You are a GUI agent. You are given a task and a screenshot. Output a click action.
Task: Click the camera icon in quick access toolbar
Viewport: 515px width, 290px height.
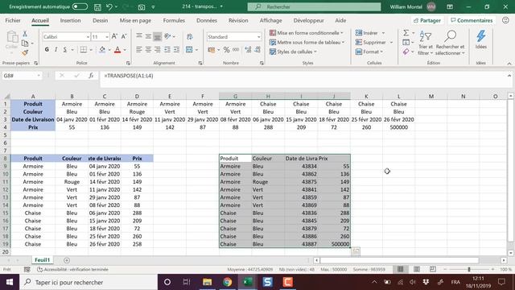tap(142, 7)
